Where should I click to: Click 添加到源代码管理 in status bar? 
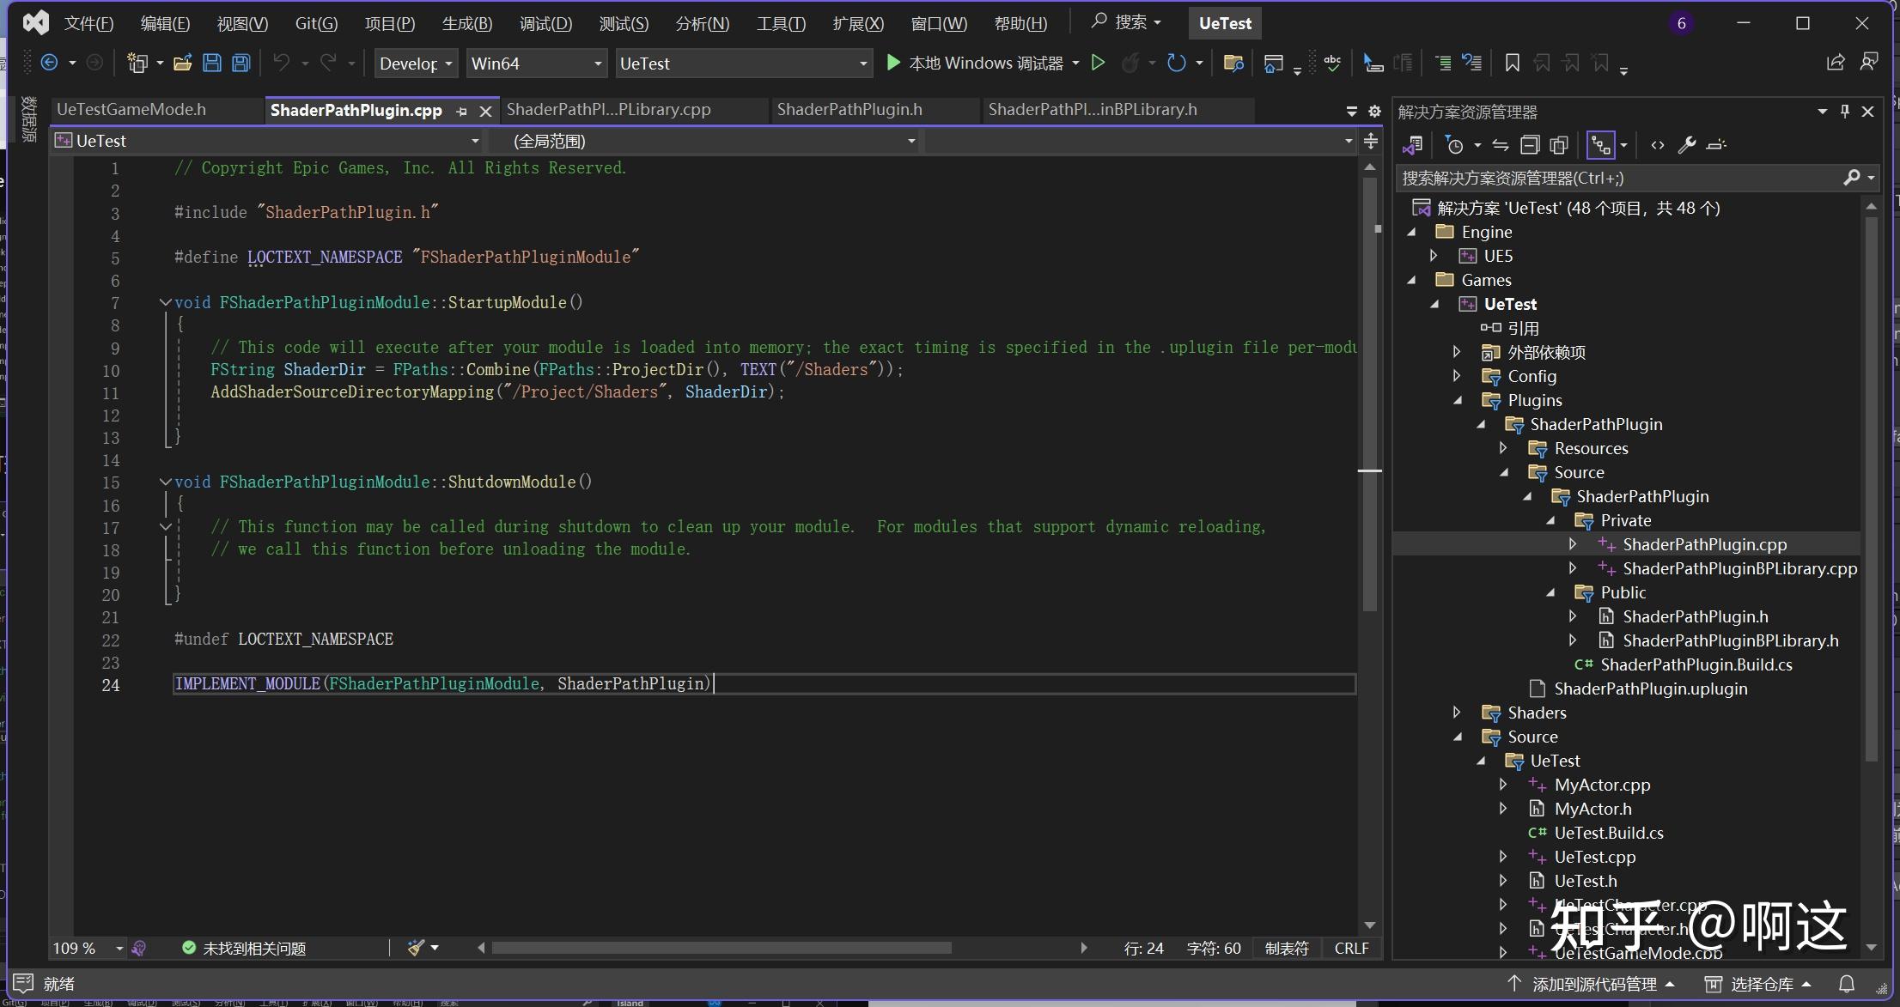point(1593,984)
